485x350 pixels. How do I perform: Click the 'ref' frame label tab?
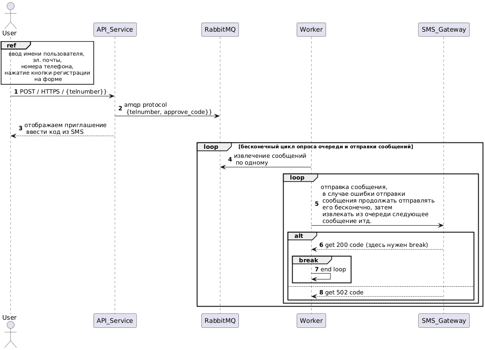tap(14, 45)
